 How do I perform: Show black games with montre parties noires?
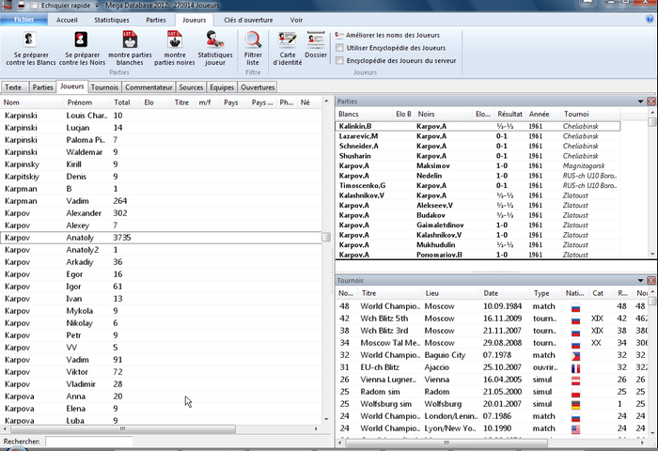tap(174, 49)
